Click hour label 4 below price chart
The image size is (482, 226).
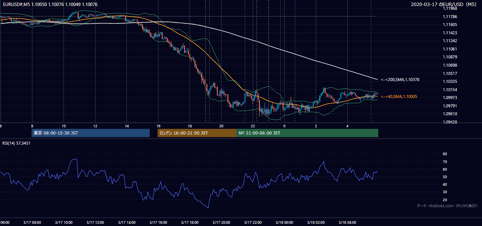click(348, 126)
